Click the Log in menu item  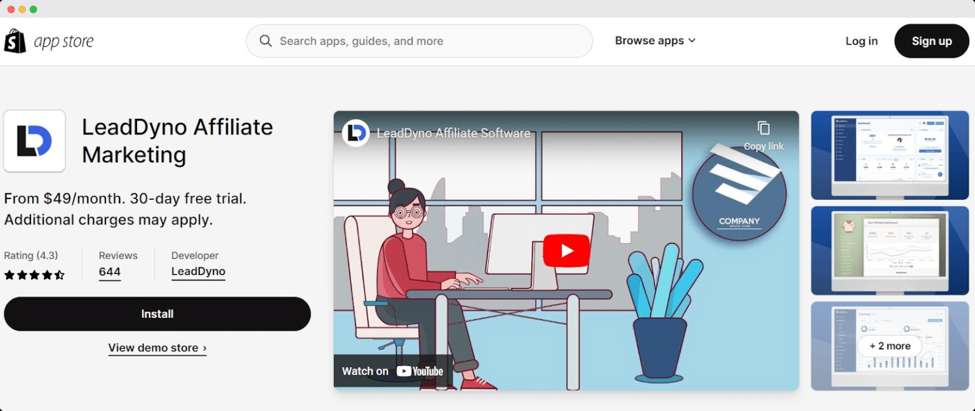point(861,41)
